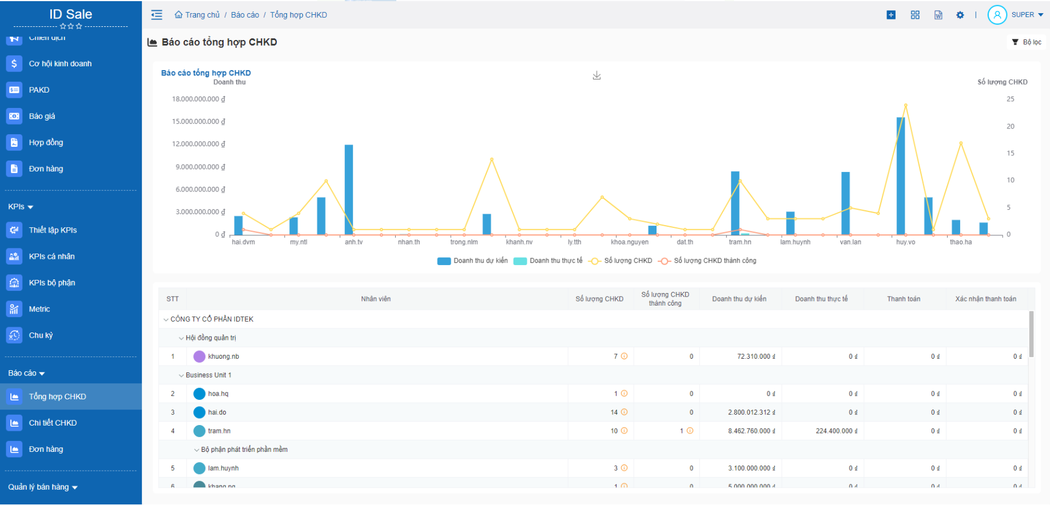Click the Tổng hợp CHKD breadcrumb link
Viewport: 1050px width, 505px height.
[299, 15]
